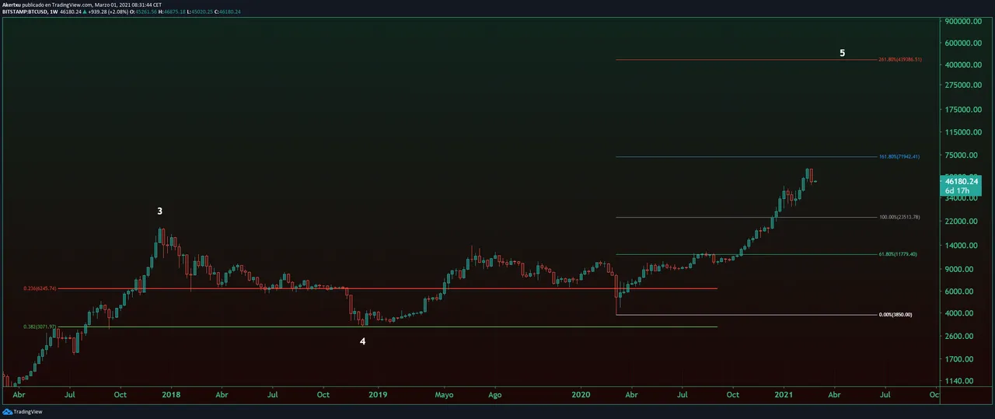Screen dimensions: 995x419
Task: Click the price change +939.28 (+2.08%)
Action: coord(106,12)
